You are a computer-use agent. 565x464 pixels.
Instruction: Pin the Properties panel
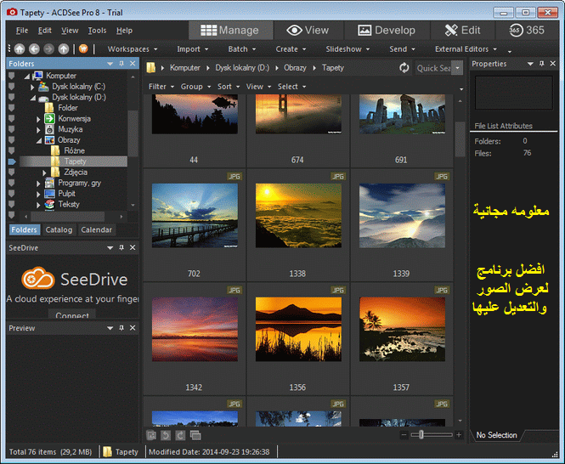point(541,64)
